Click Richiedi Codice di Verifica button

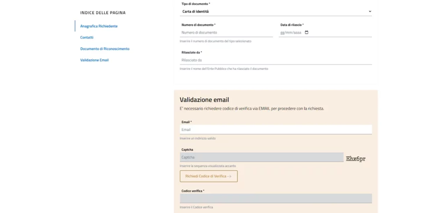[x=209, y=176]
